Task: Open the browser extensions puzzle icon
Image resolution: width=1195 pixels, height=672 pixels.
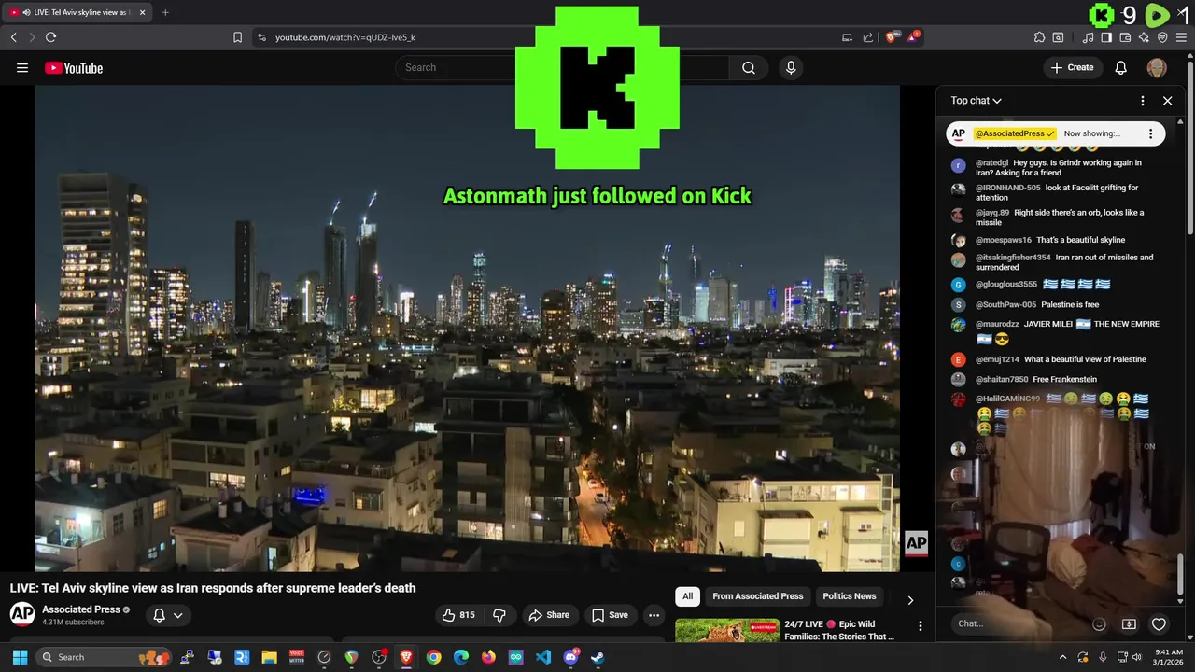Action: (x=1039, y=37)
